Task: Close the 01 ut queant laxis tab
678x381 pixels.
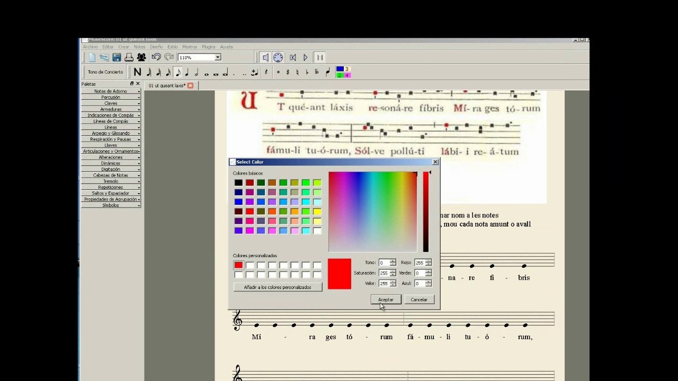Action: pyautogui.click(x=191, y=85)
